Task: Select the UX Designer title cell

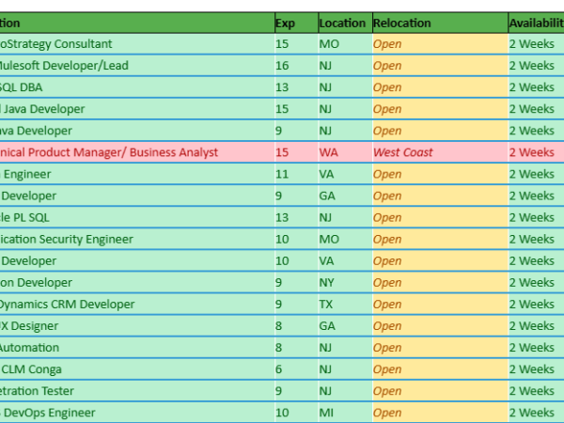Action: pos(137,326)
